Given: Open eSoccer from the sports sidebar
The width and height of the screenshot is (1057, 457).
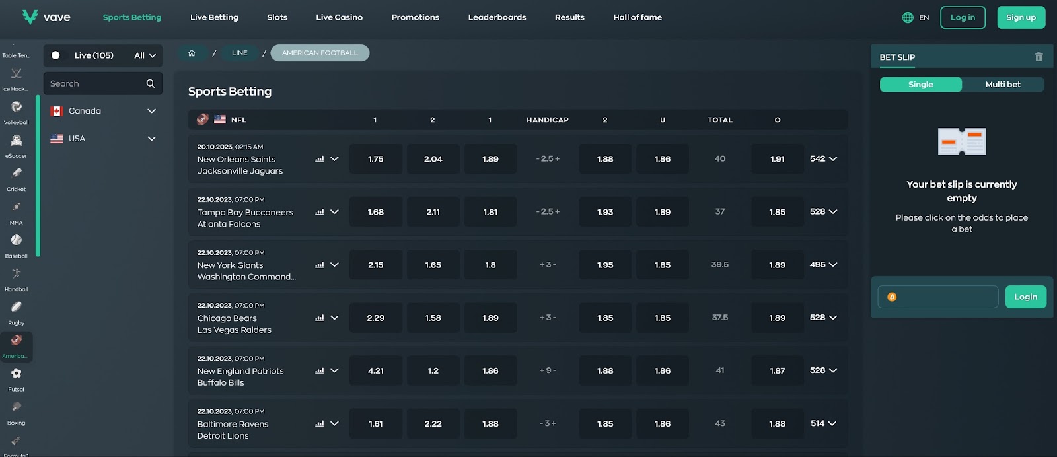Looking at the screenshot, I should (17, 145).
